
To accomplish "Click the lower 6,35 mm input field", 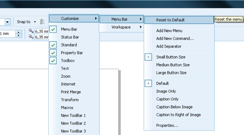I will point(41,37).
